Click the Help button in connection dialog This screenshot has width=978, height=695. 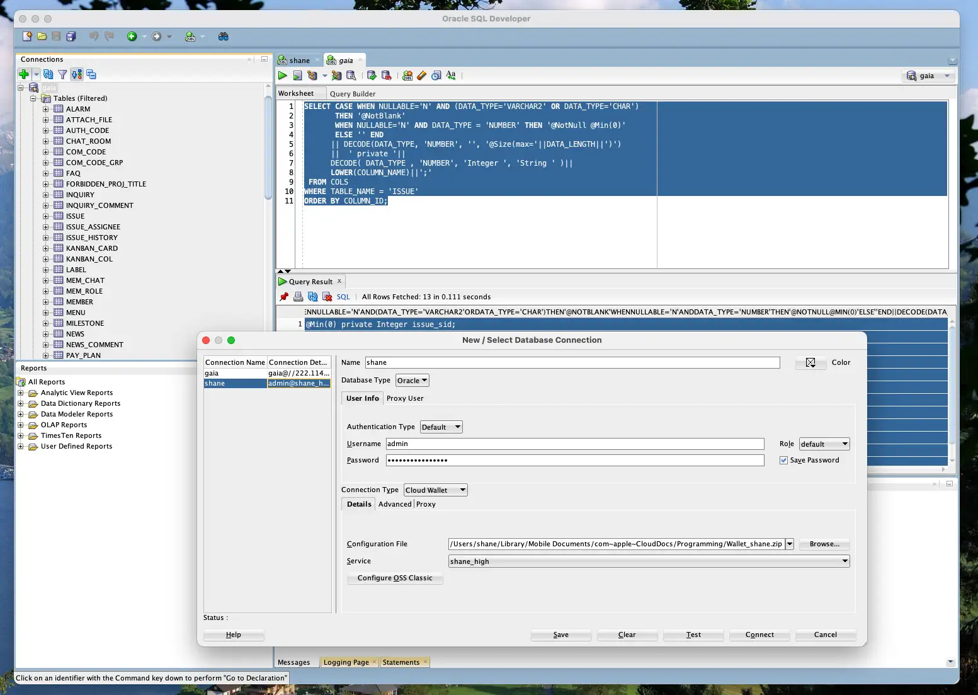coord(234,635)
